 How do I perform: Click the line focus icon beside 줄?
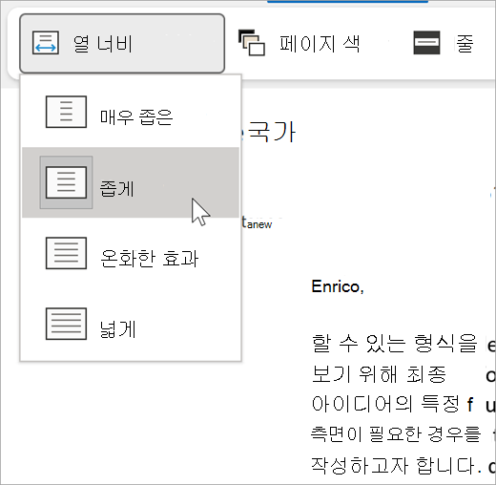pyautogui.click(x=426, y=43)
